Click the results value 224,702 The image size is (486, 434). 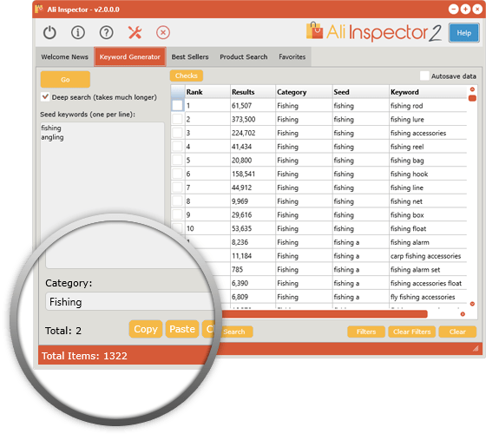click(x=244, y=133)
